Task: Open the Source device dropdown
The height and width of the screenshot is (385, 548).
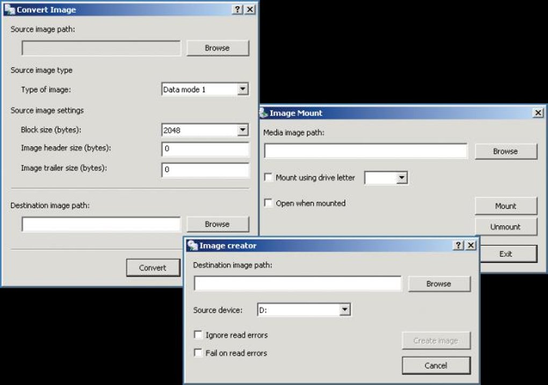Action: click(x=345, y=309)
